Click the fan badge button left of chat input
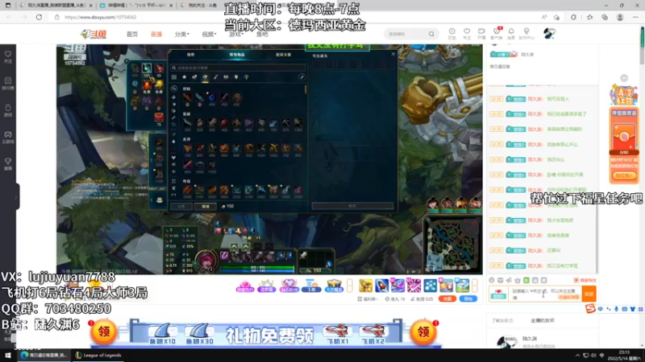The height and width of the screenshot is (362, 645). [x=498, y=294]
